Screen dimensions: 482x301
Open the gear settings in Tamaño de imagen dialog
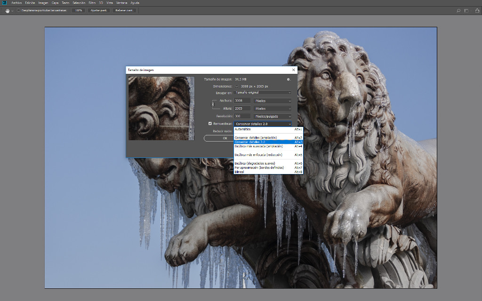[x=289, y=79]
